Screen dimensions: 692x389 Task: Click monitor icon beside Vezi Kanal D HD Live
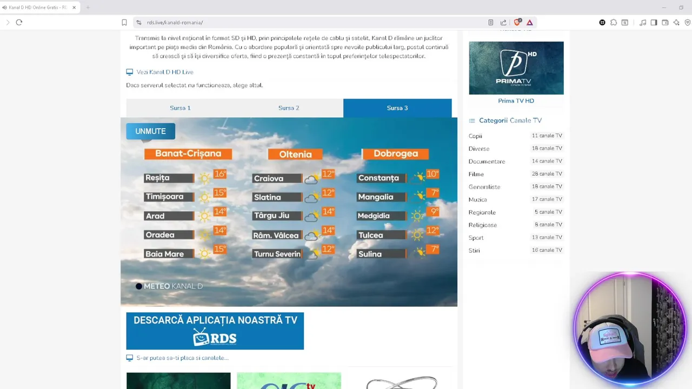pos(129,72)
